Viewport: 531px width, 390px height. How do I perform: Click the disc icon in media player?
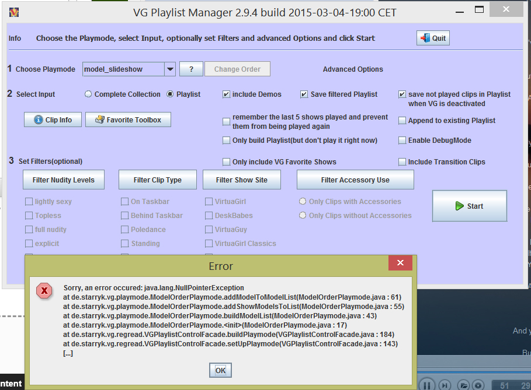coord(478,385)
